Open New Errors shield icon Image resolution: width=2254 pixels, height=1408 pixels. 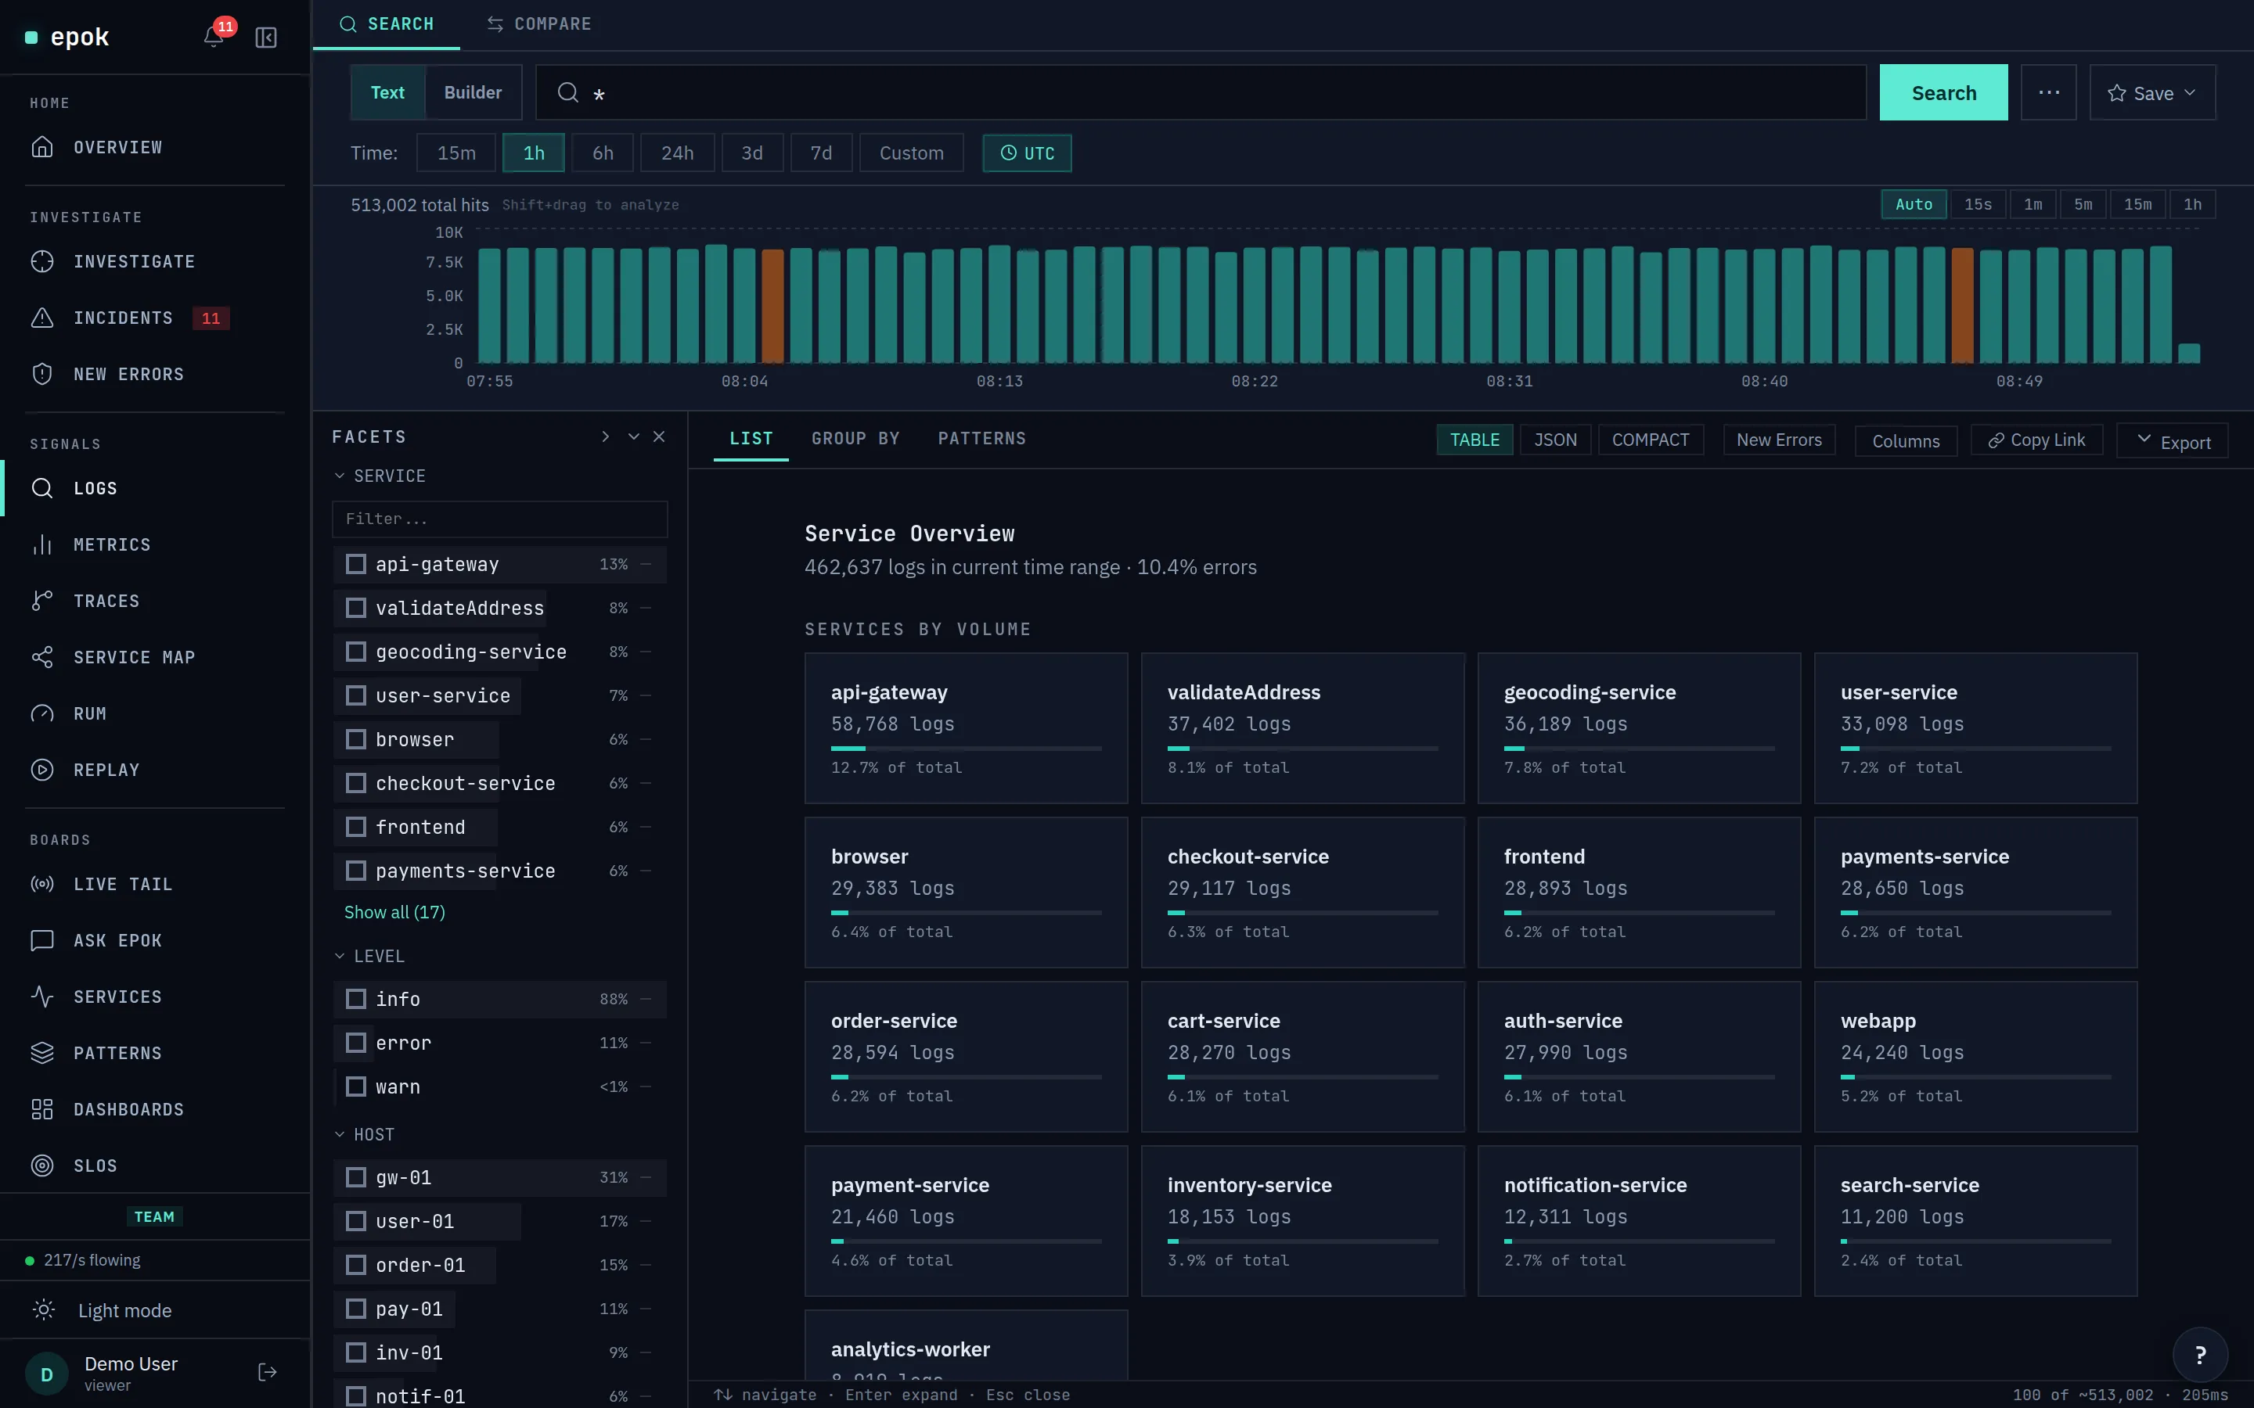[42, 375]
